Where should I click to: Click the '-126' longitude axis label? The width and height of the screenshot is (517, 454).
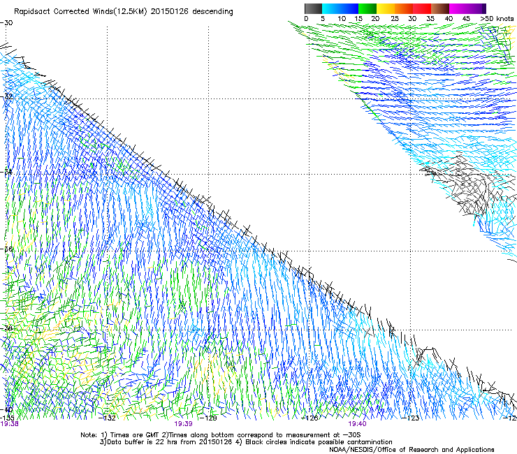pos(310,418)
